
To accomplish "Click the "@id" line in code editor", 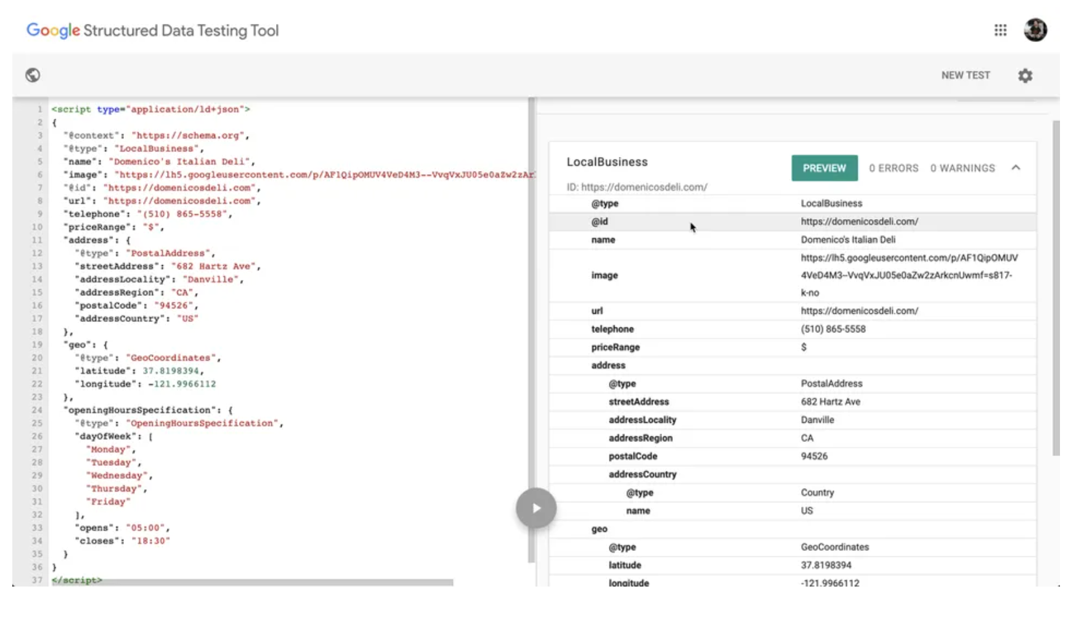I will [162, 188].
